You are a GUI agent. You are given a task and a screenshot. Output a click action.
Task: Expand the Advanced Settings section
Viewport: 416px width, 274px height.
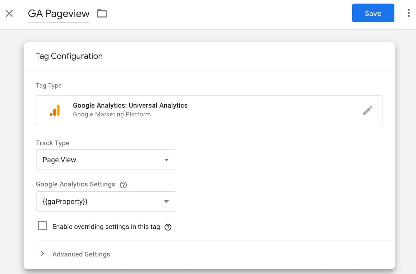point(81,254)
